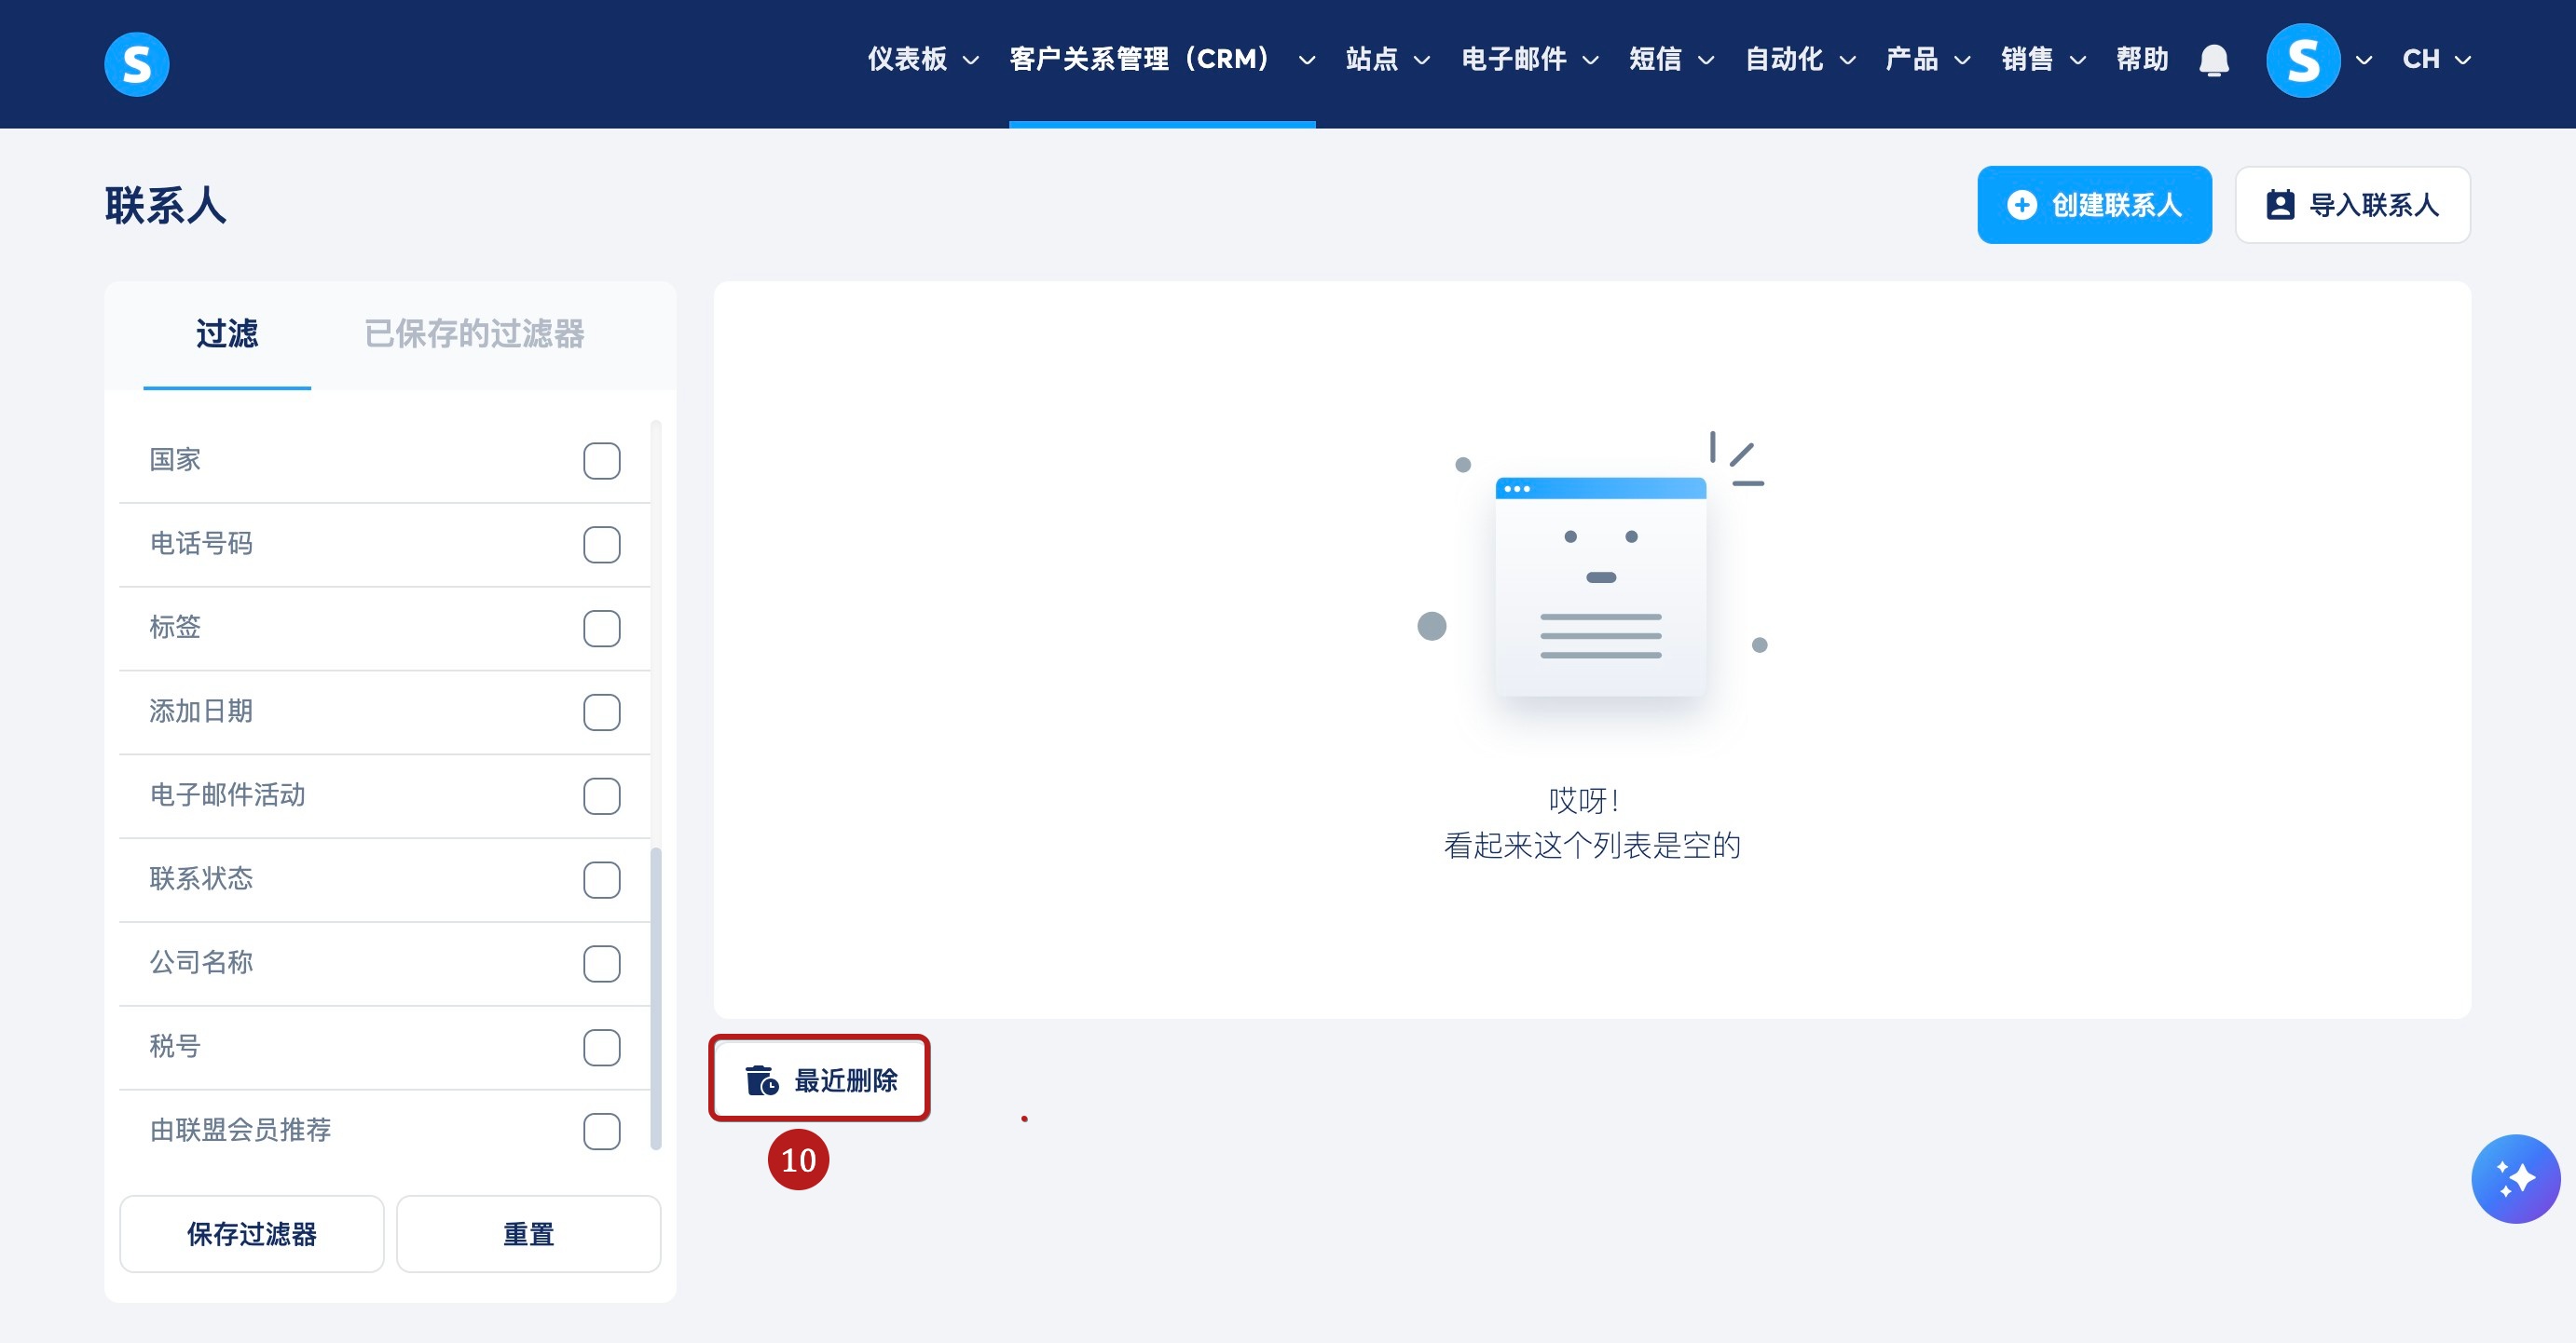Click the user avatar in header
The height and width of the screenshot is (1343, 2576).
(x=2302, y=60)
